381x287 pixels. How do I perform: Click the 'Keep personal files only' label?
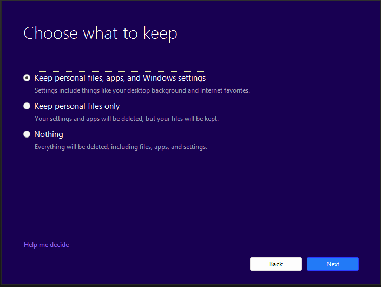(x=77, y=106)
